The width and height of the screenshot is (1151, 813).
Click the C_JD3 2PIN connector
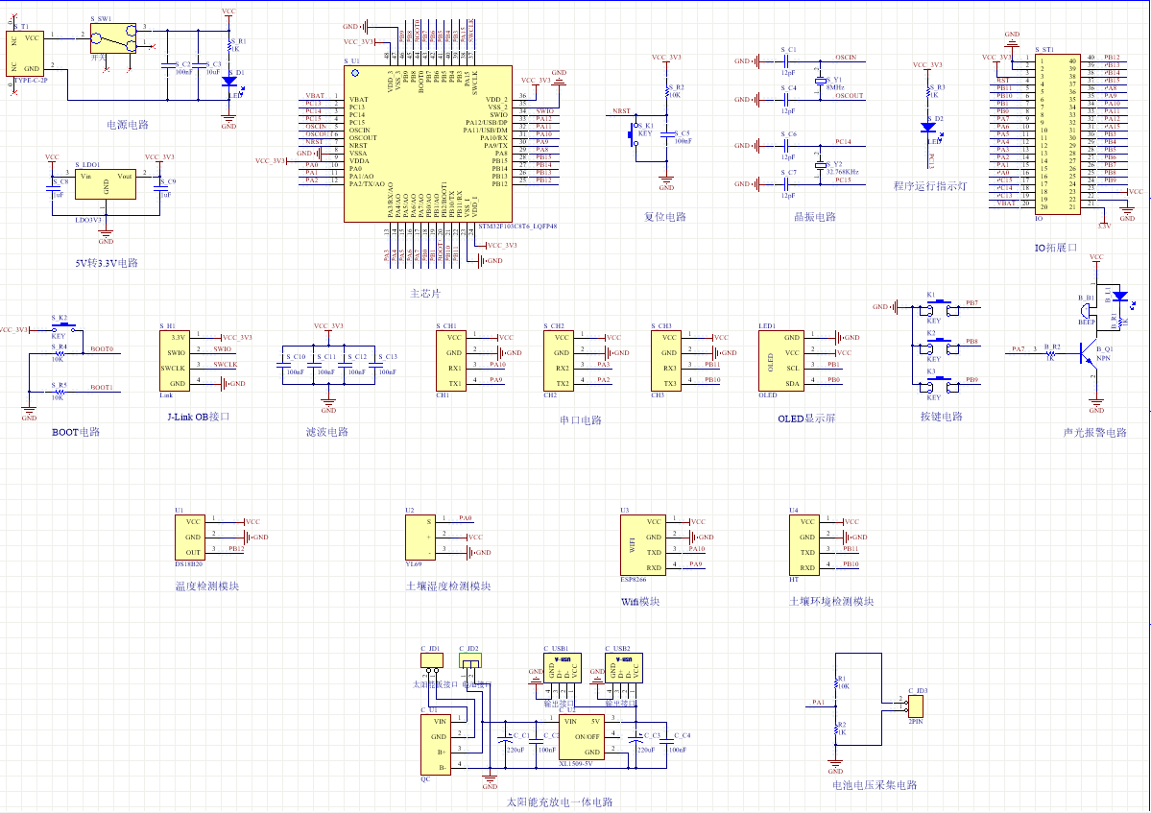tap(916, 706)
